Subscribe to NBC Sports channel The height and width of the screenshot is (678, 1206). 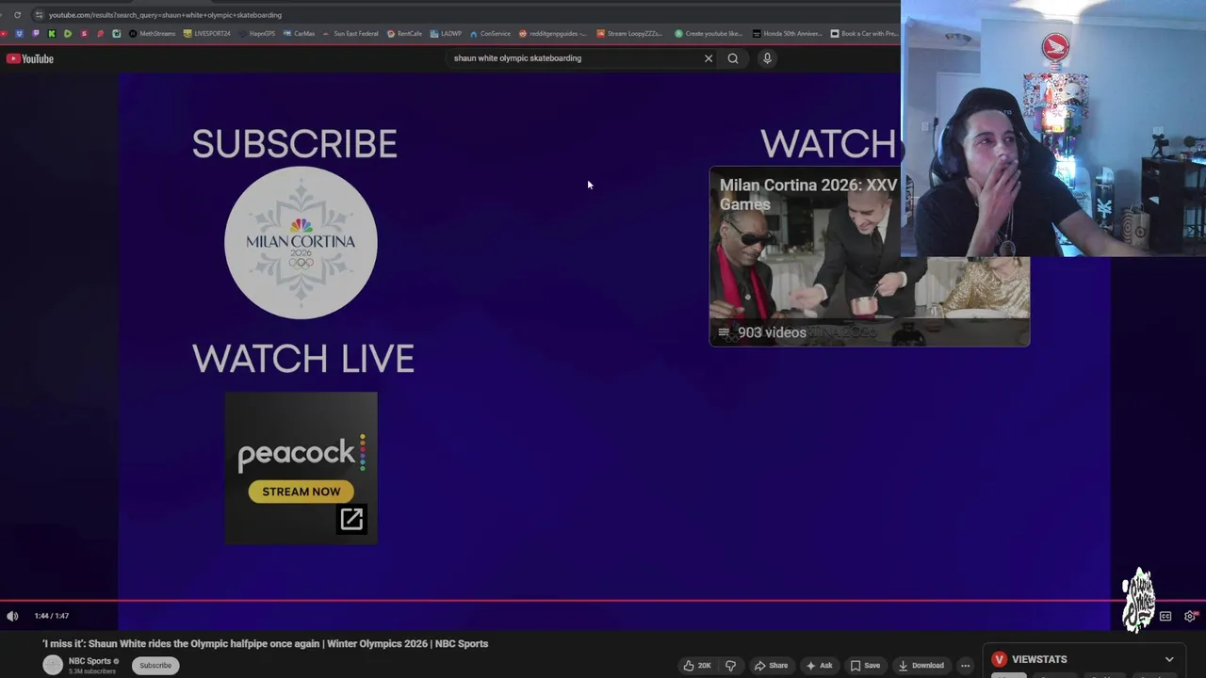[155, 666]
